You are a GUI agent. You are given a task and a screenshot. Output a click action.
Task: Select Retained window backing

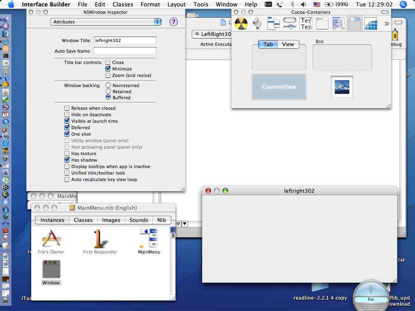pos(108,91)
